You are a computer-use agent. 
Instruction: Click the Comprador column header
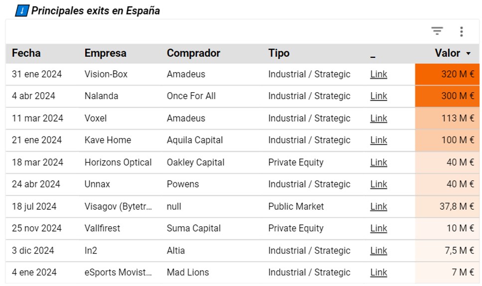(x=193, y=53)
